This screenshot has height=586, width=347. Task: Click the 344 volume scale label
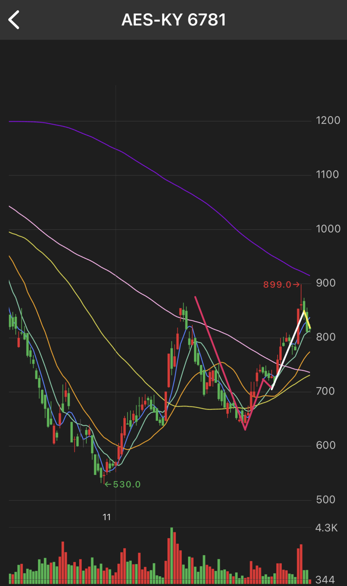pyautogui.click(x=325, y=580)
